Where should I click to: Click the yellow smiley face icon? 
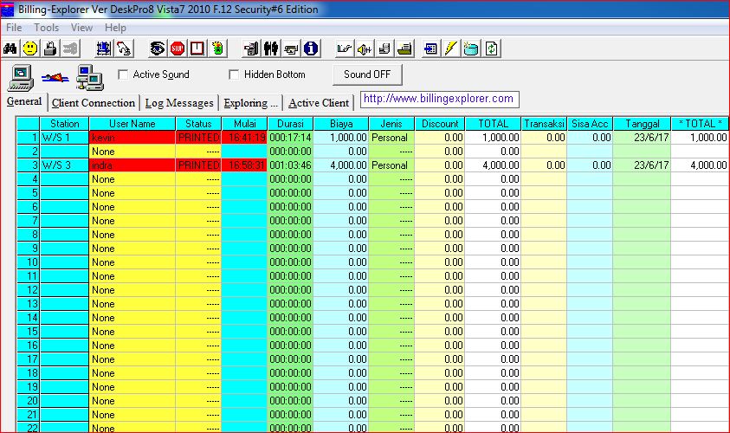pyautogui.click(x=30, y=48)
